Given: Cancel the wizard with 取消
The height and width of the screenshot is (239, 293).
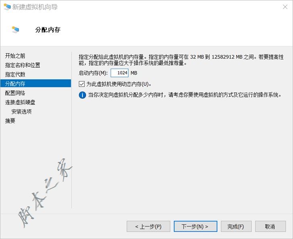Looking at the screenshot, I should pos(270,227).
